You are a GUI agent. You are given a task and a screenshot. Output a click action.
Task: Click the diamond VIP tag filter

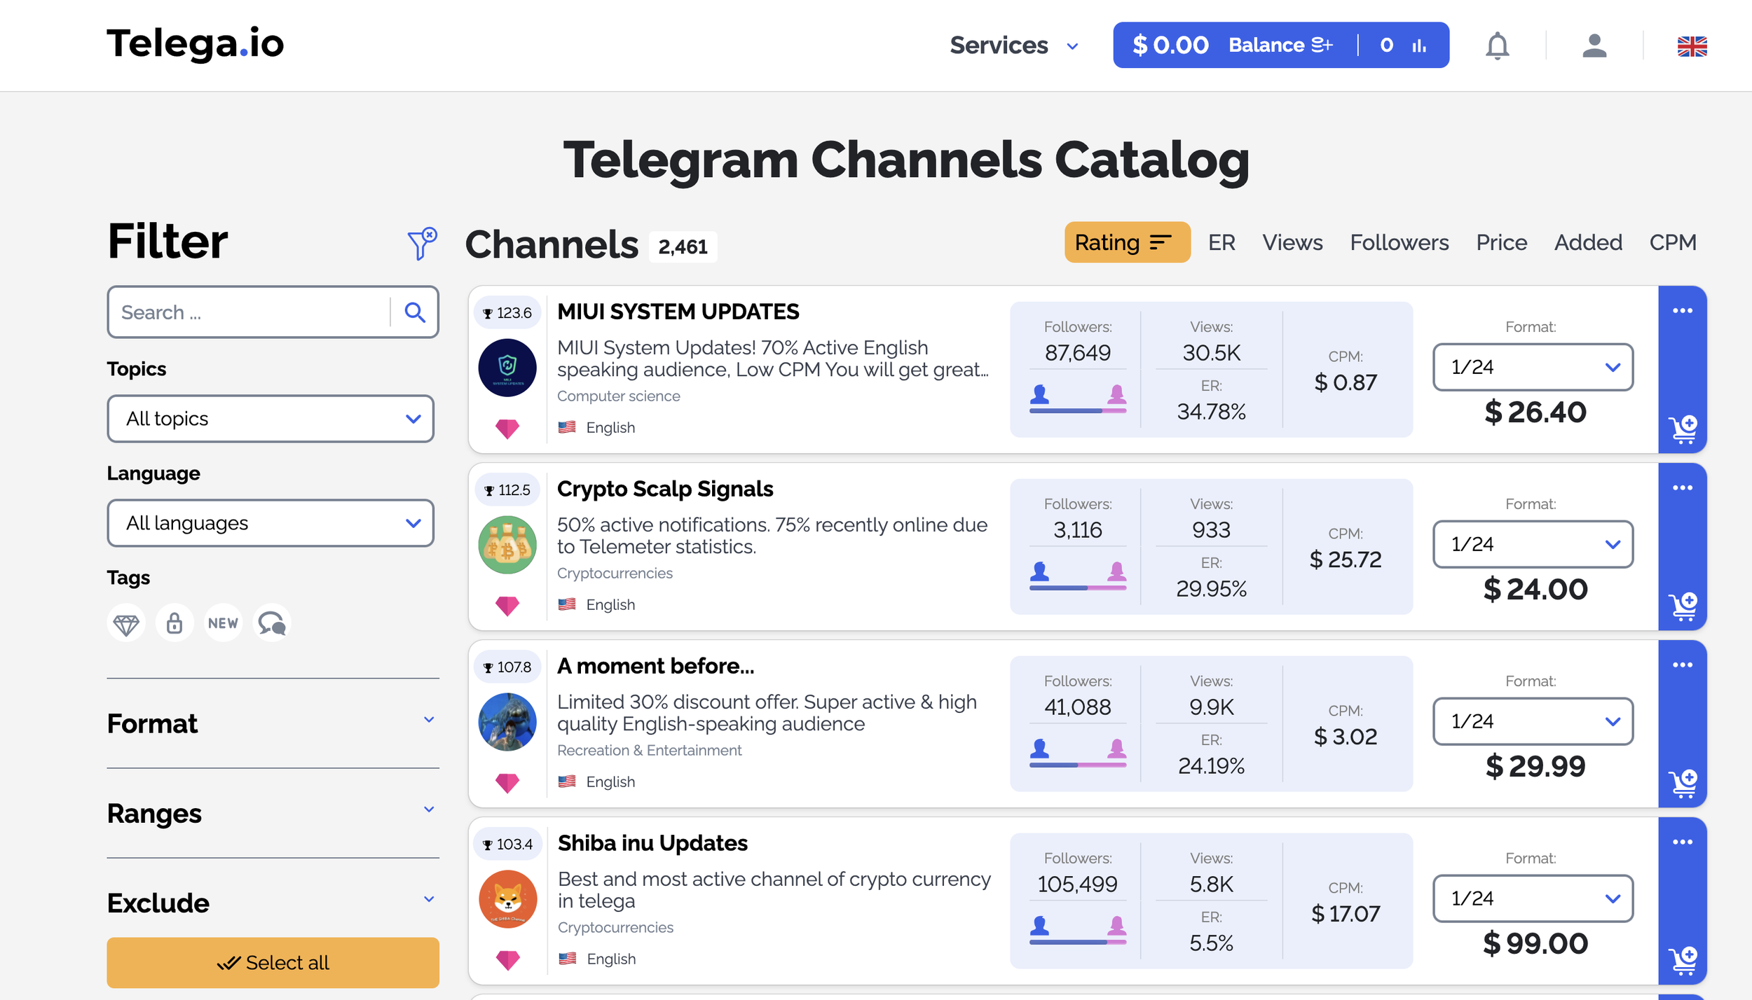(x=126, y=623)
